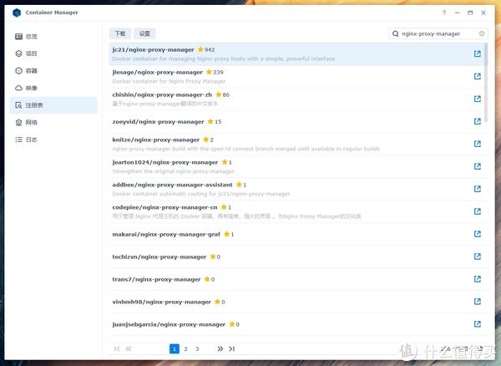Viewport: 501px width, 366px height.
Task: Open external link for addbee/nginx-proxy-manager-assistant
Action: (x=478, y=189)
